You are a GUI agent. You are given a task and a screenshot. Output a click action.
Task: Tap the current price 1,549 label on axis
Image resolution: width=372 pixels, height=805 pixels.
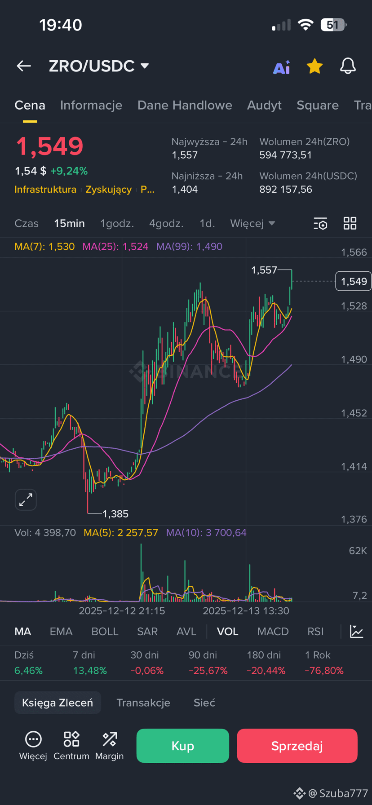[x=354, y=281]
